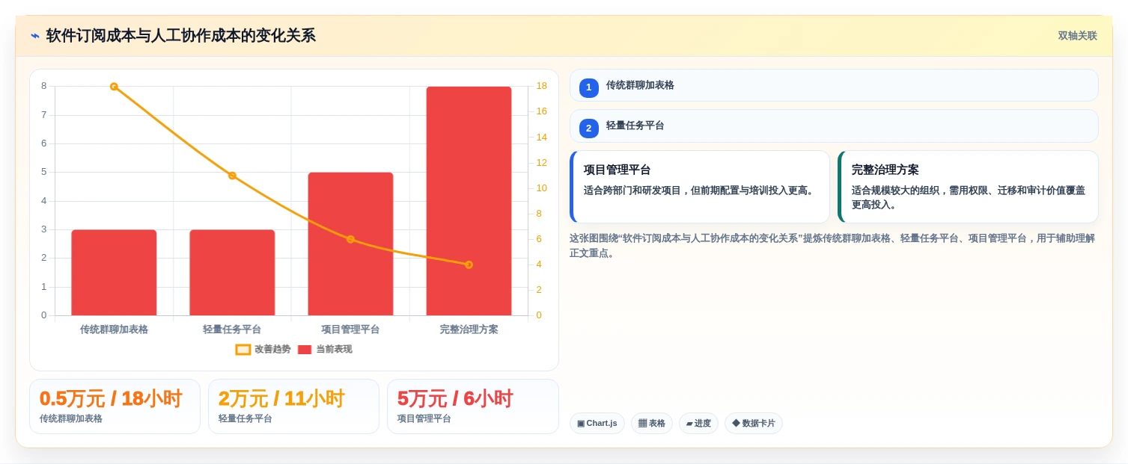Viewport: 1128px width, 464px height.
Task: Click the x-axis label 轻量任务平台
Action: (232, 330)
